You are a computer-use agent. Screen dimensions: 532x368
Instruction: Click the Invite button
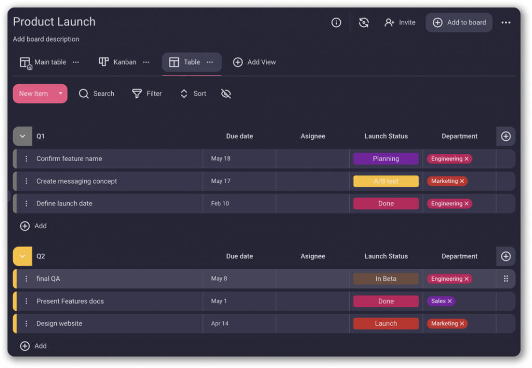coord(400,22)
